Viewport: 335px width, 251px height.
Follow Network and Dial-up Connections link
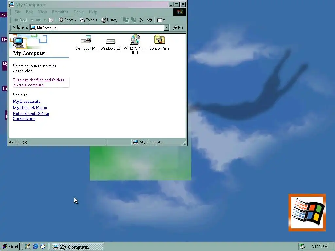(x=31, y=116)
